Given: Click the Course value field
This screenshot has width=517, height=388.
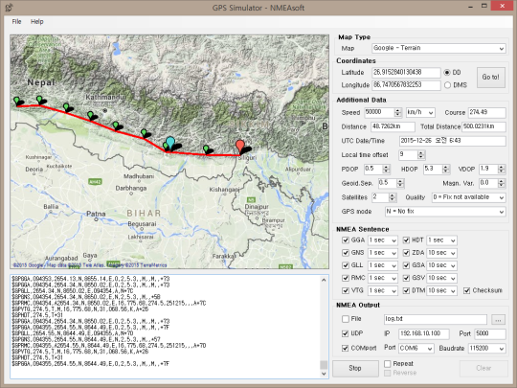Looking at the screenshot, I should tap(486, 112).
